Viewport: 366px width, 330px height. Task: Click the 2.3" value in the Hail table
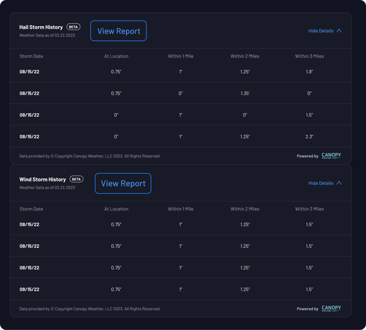310,137
